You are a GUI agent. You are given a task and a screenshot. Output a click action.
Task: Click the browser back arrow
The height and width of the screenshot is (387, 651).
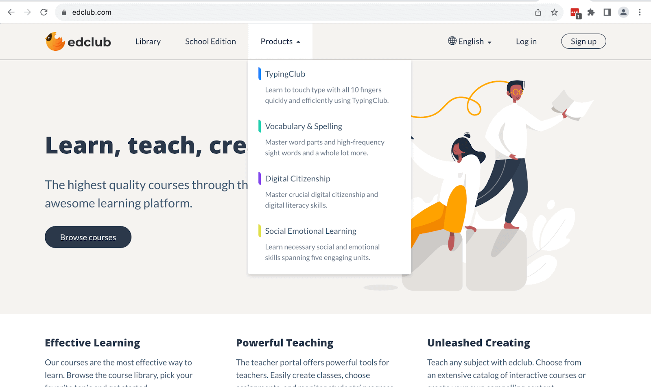[x=11, y=12]
